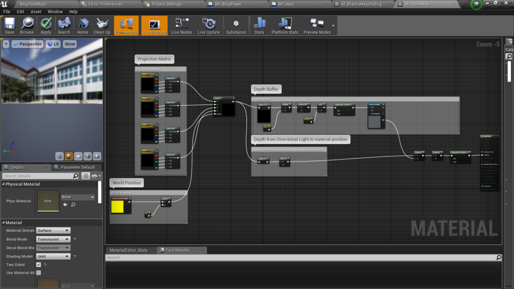The height and width of the screenshot is (289, 514).
Task: Collapse the Physical Material section
Action: [4, 184]
